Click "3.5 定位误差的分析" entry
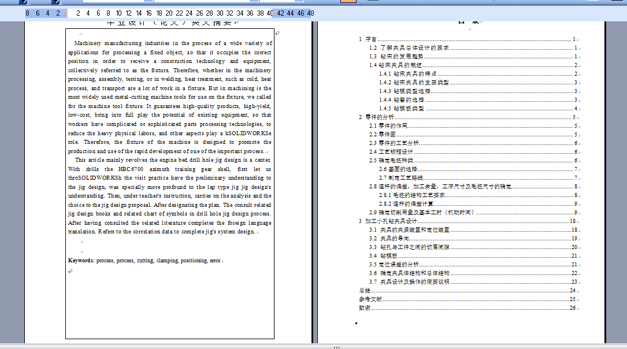The width and height of the screenshot is (627, 349). 473,265
